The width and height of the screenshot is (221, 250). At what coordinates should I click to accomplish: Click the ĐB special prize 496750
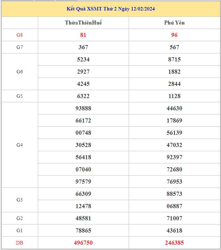click(83, 243)
